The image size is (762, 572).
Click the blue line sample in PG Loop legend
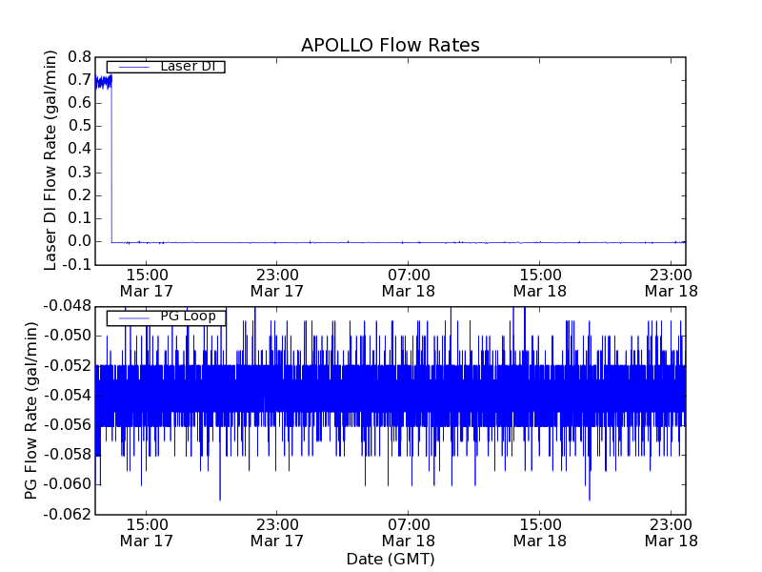(132, 317)
